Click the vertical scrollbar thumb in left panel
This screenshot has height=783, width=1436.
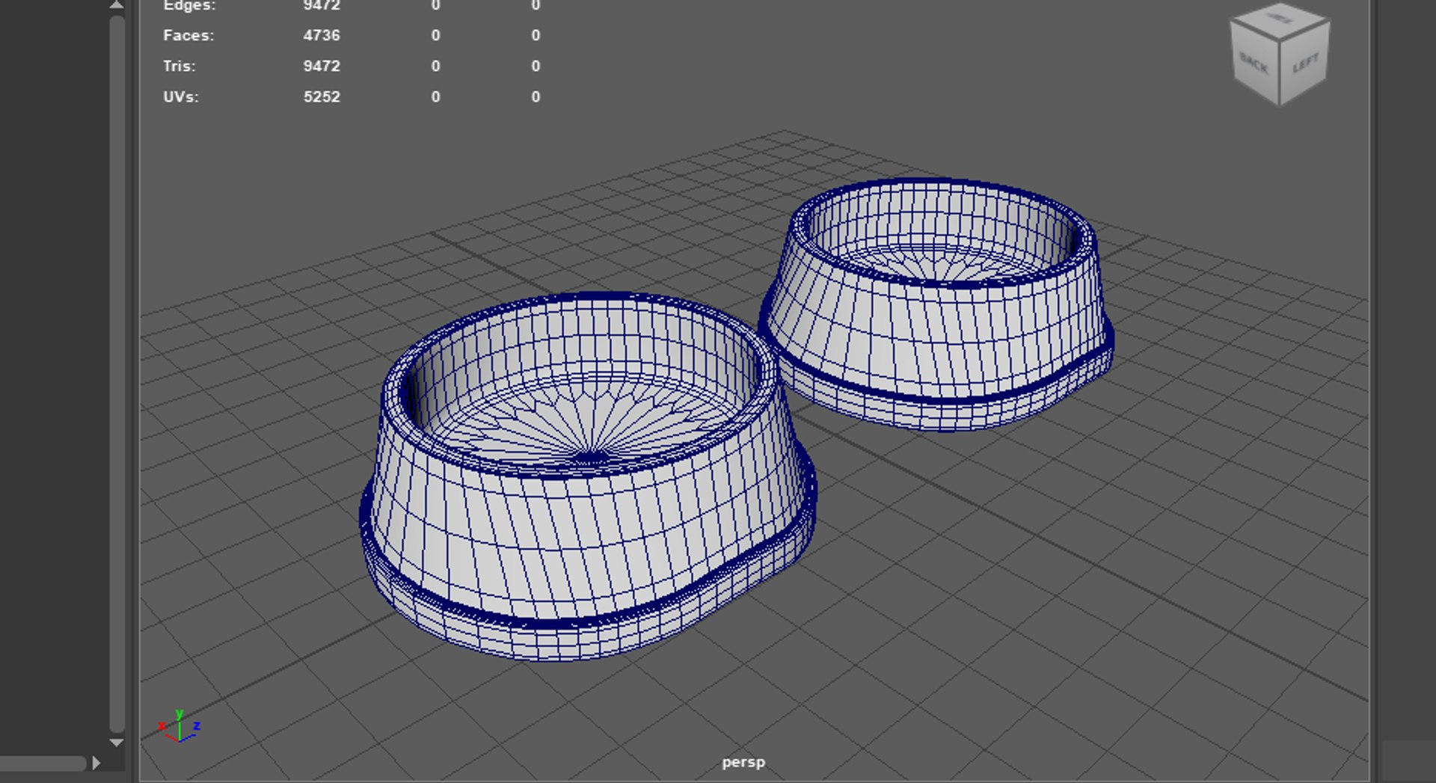[x=117, y=373]
